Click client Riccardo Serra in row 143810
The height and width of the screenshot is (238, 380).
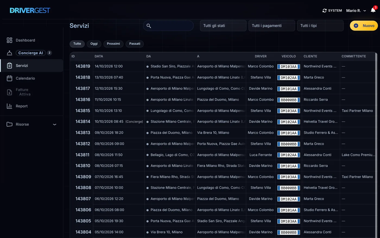point(316,166)
